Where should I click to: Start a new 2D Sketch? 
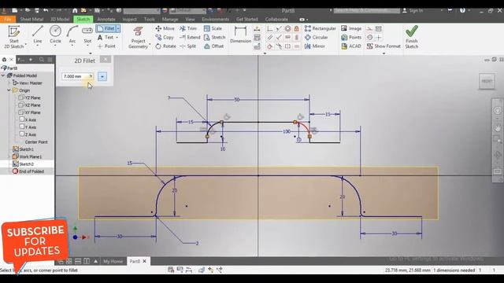coord(14,37)
